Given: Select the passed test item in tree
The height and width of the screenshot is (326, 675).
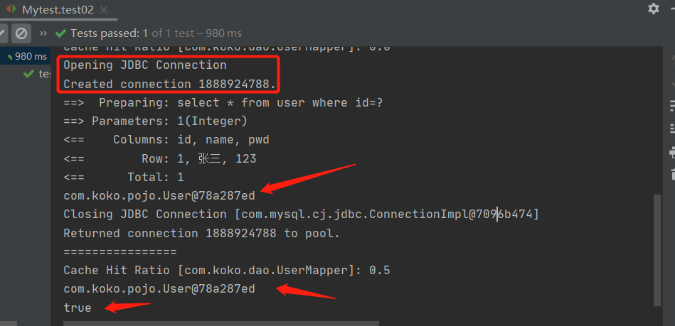Looking at the screenshot, I should (x=37, y=74).
